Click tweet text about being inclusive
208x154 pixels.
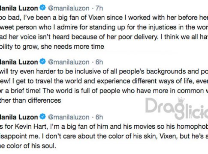tap(104, 86)
